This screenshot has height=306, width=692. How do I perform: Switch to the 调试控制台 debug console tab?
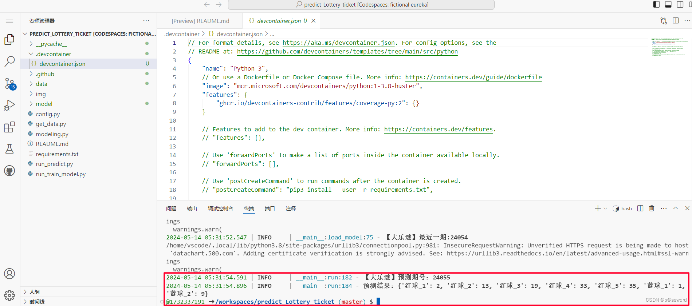pos(220,208)
